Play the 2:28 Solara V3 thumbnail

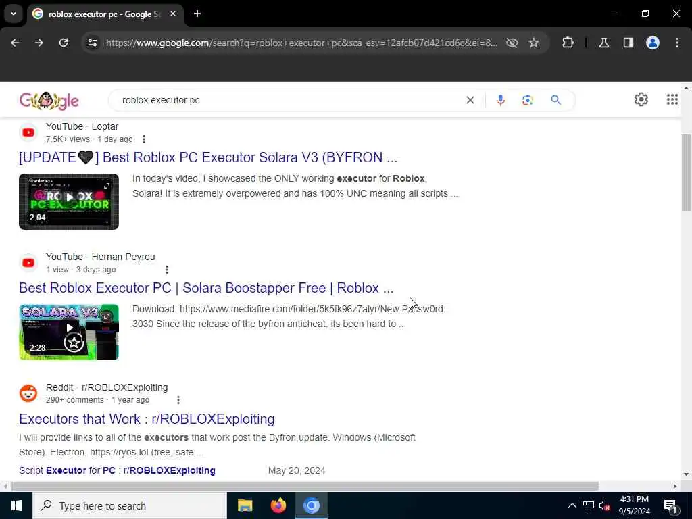[69, 332]
